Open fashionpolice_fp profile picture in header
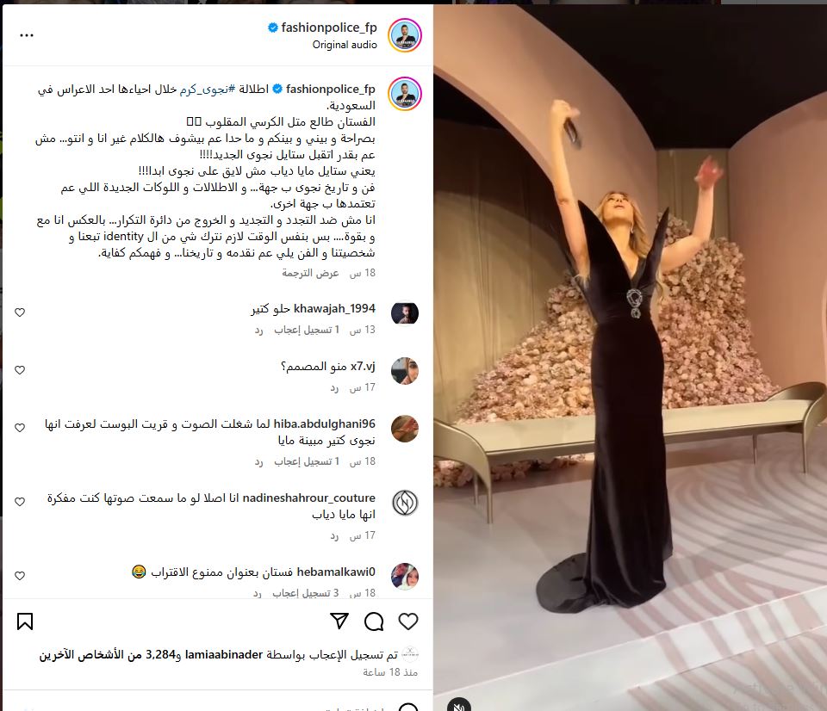 (405, 35)
